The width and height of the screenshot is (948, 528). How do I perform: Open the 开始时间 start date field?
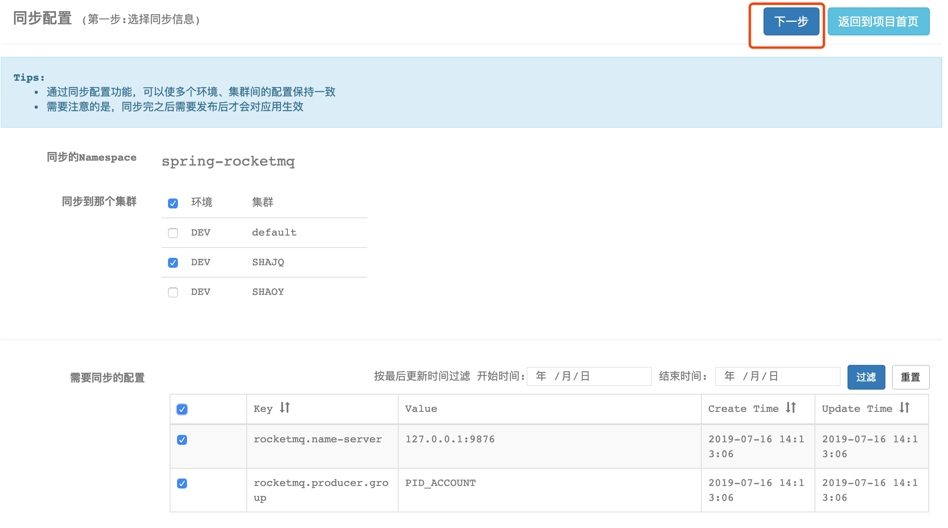coord(589,376)
